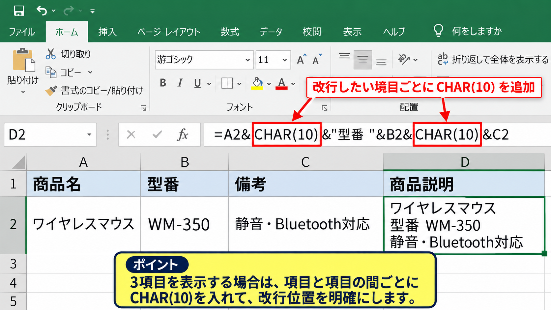Click the Insert Function fx icon

point(183,134)
